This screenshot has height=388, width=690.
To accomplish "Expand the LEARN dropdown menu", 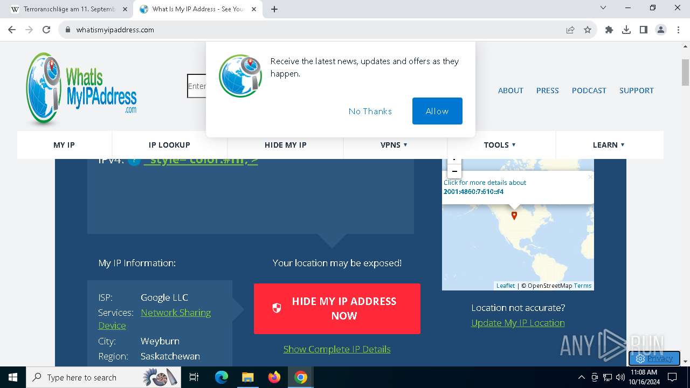I will (609, 145).
